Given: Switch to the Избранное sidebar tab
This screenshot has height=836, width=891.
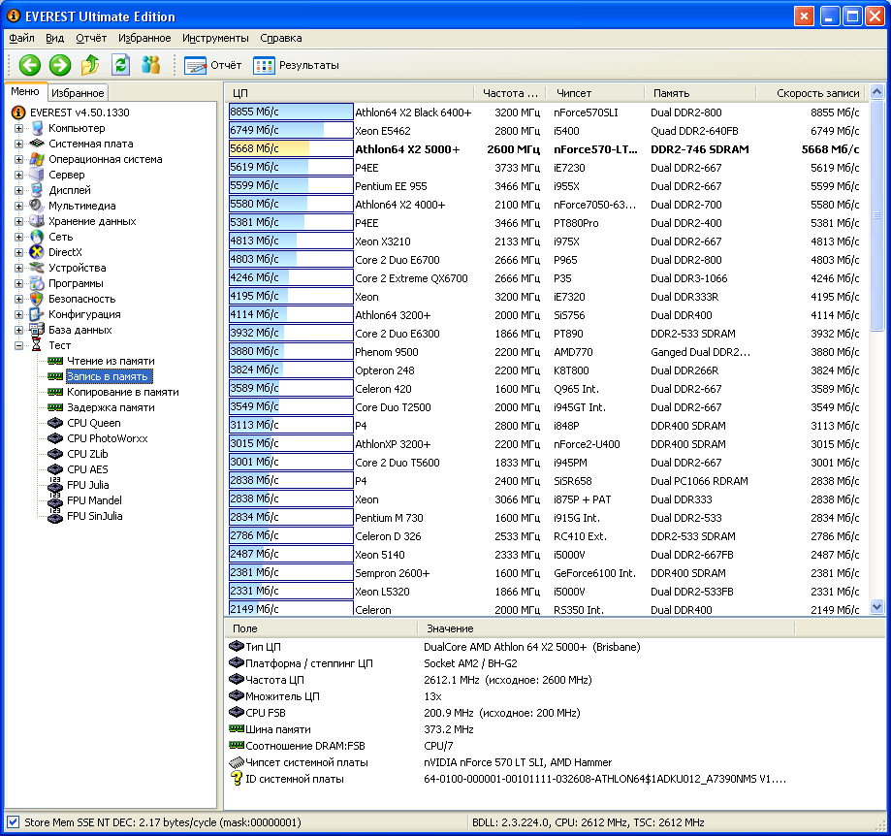Looking at the screenshot, I should [x=78, y=93].
